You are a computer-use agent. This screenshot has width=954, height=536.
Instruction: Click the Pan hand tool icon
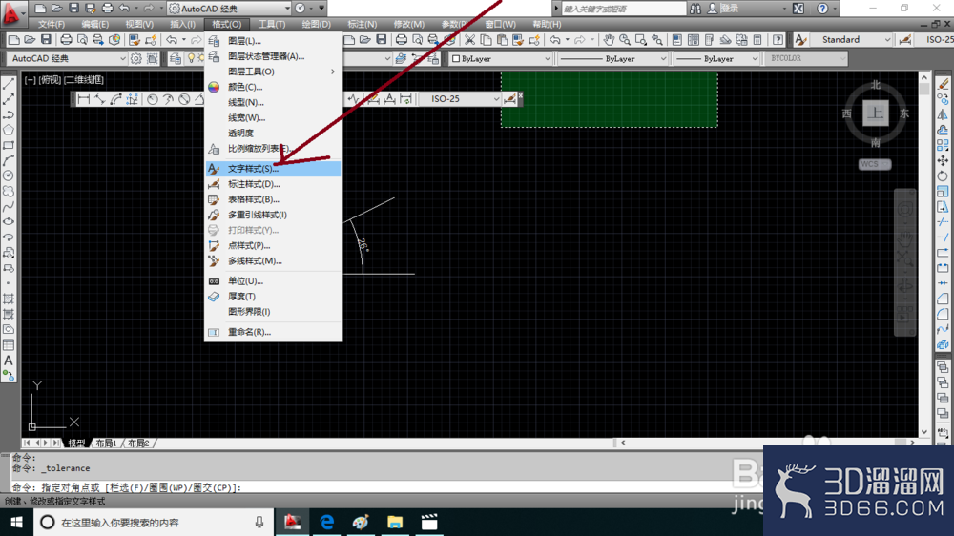[x=609, y=39]
